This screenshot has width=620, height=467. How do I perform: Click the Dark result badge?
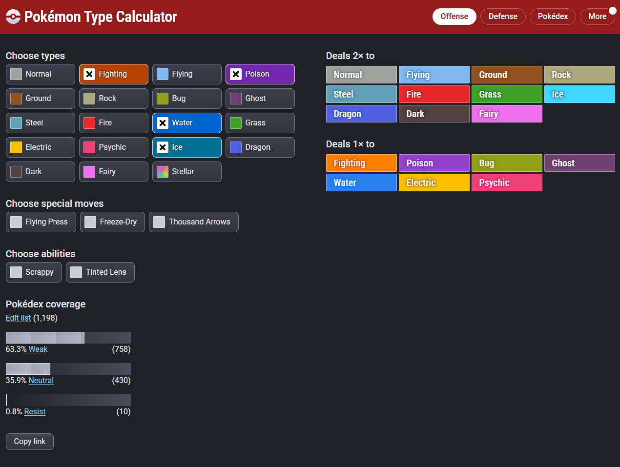(x=434, y=114)
